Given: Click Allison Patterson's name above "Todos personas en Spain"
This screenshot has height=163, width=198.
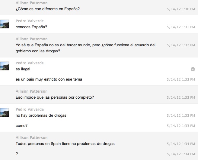Looking at the screenshot, I should pos(31,138).
